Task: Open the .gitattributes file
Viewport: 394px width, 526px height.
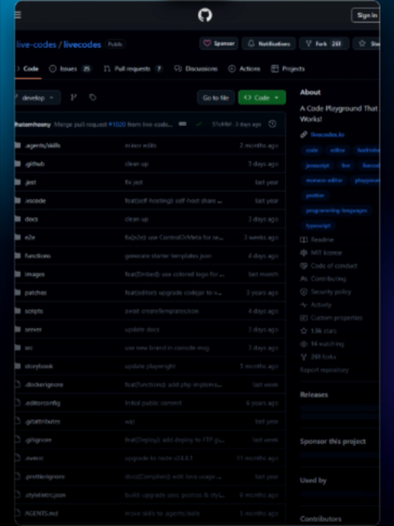Action: pyautogui.click(x=43, y=421)
